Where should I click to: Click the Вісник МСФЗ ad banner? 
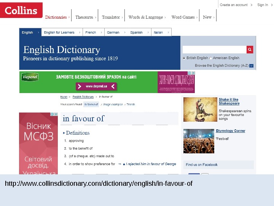click(38, 144)
